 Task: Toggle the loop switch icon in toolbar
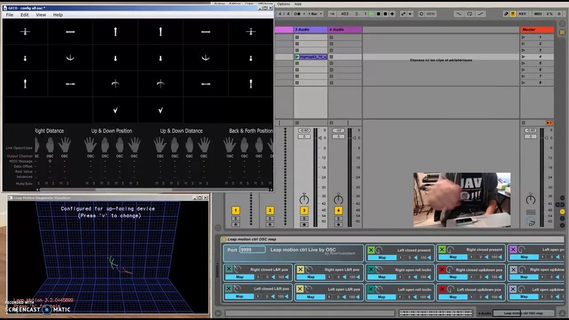pyautogui.click(x=470, y=14)
